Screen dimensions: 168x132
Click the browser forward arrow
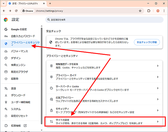(x=10, y=11)
